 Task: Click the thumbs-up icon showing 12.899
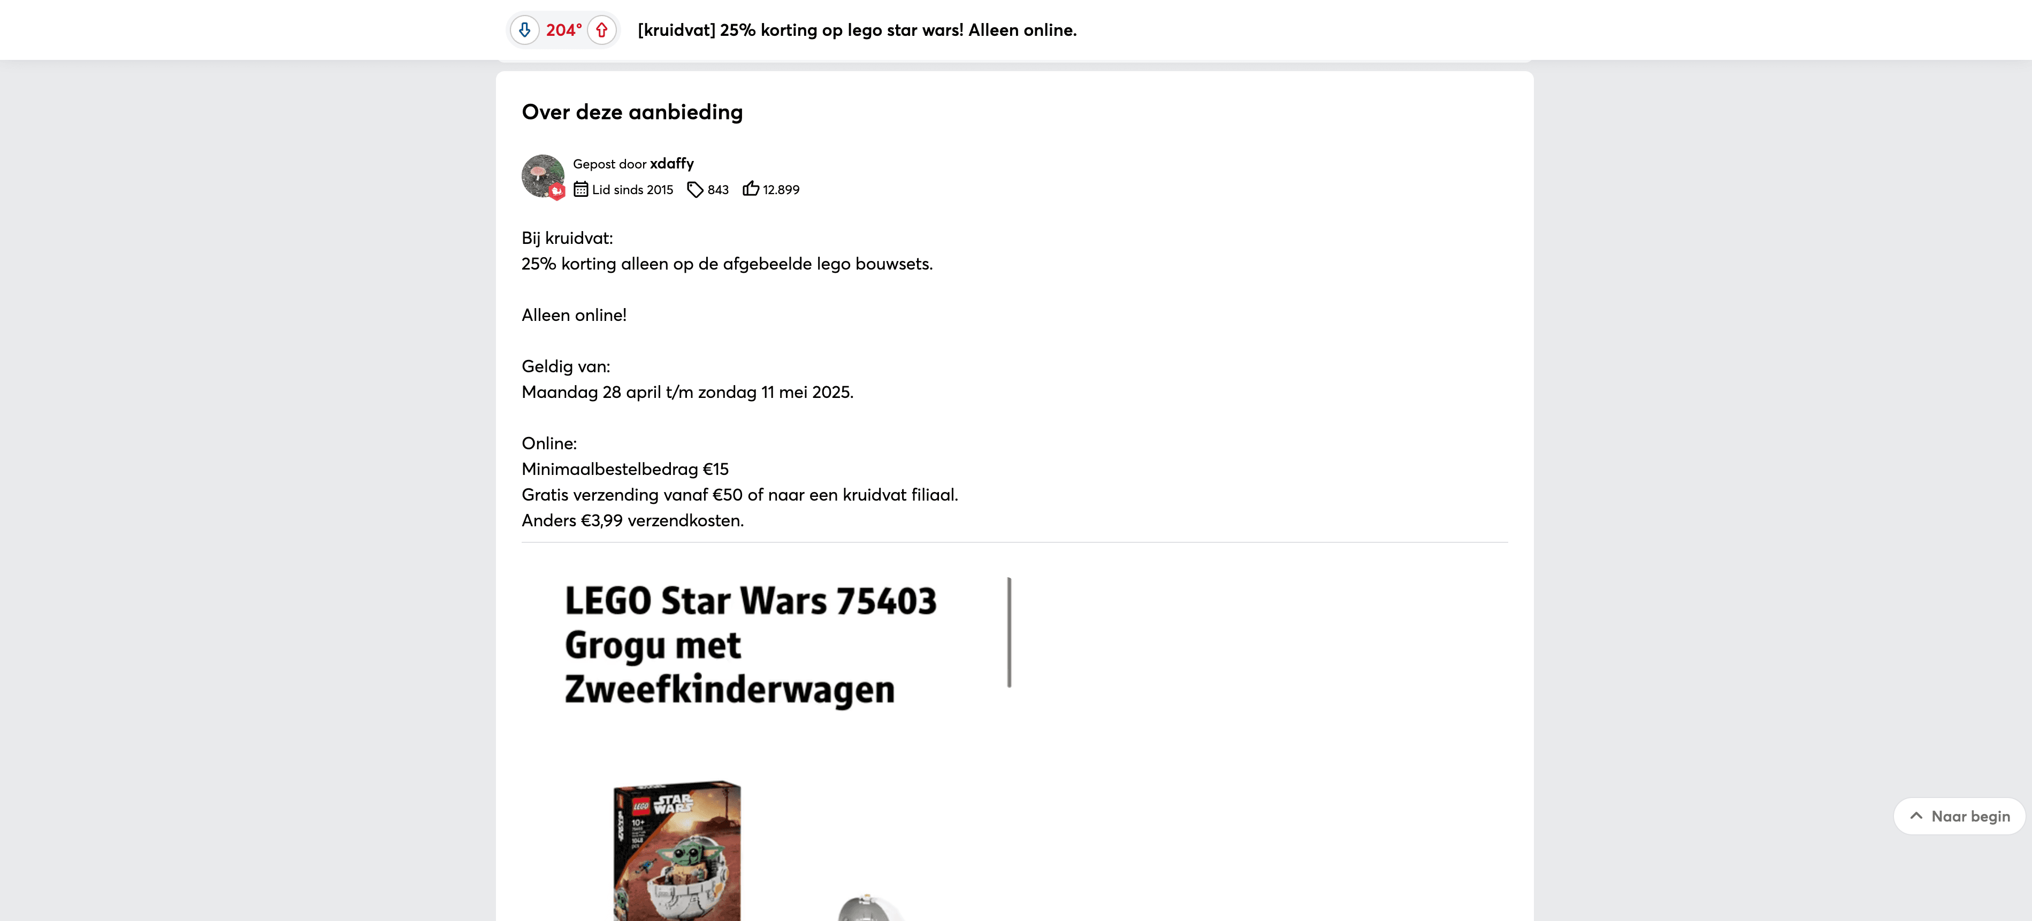click(751, 188)
